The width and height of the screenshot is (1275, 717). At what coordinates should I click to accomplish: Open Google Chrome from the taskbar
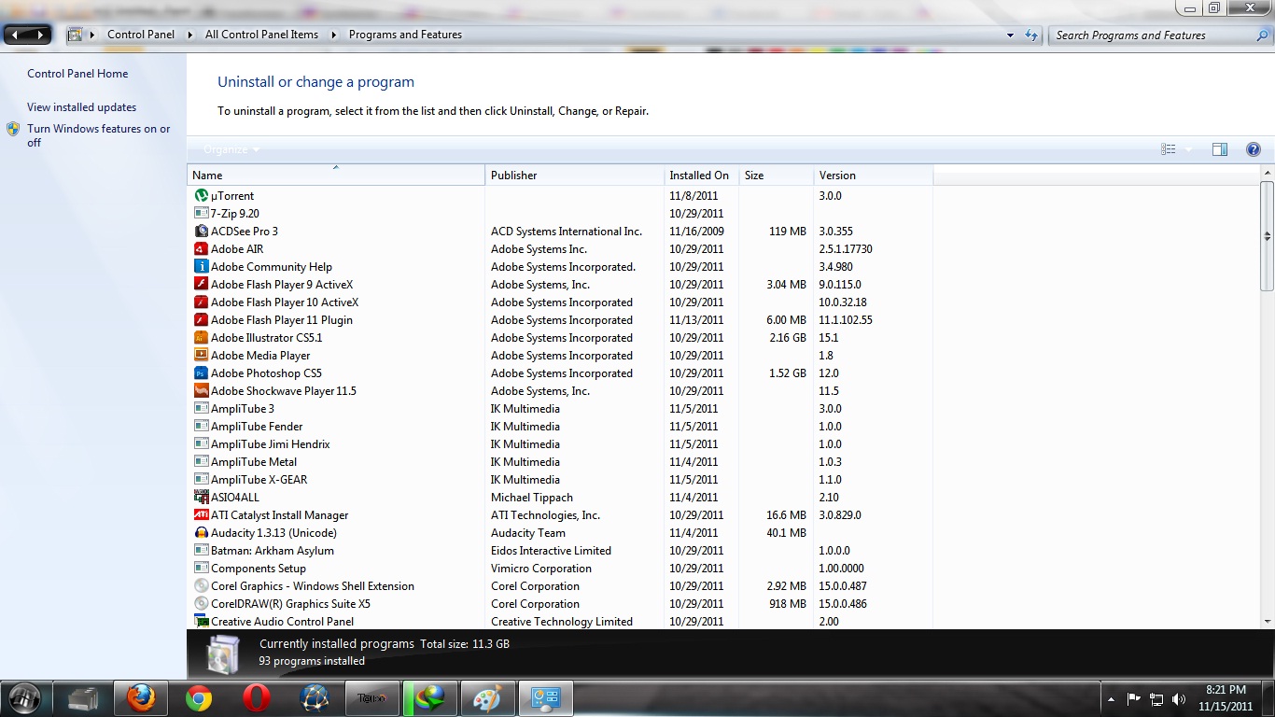pyautogui.click(x=198, y=697)
